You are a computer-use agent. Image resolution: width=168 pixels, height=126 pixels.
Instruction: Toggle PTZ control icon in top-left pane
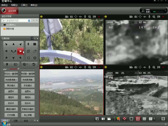click(x=76, y=17)
